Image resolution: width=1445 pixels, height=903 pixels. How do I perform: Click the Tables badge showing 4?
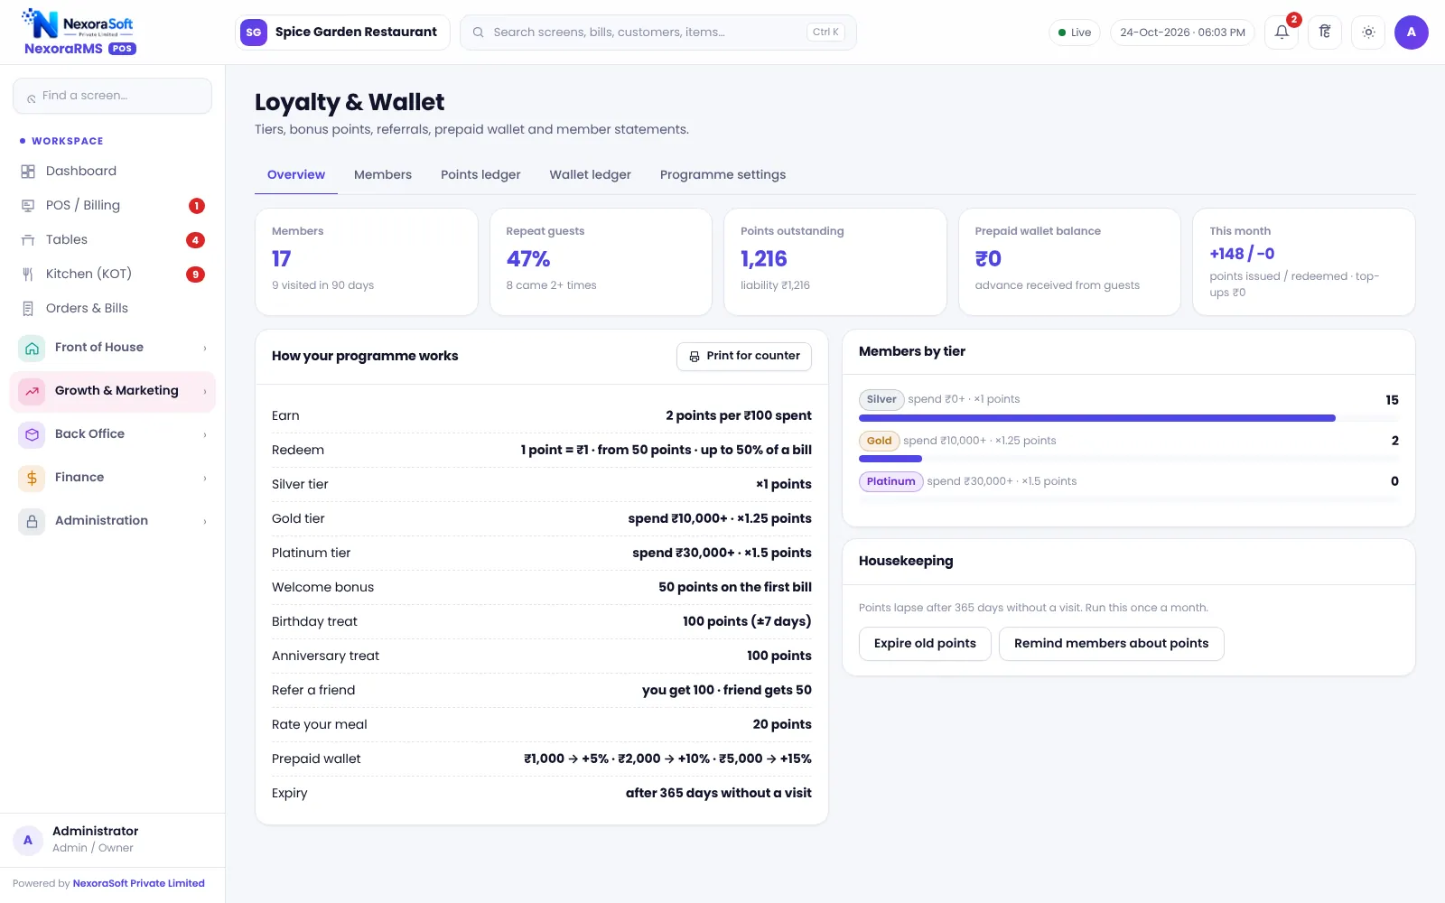click(195, 240)
